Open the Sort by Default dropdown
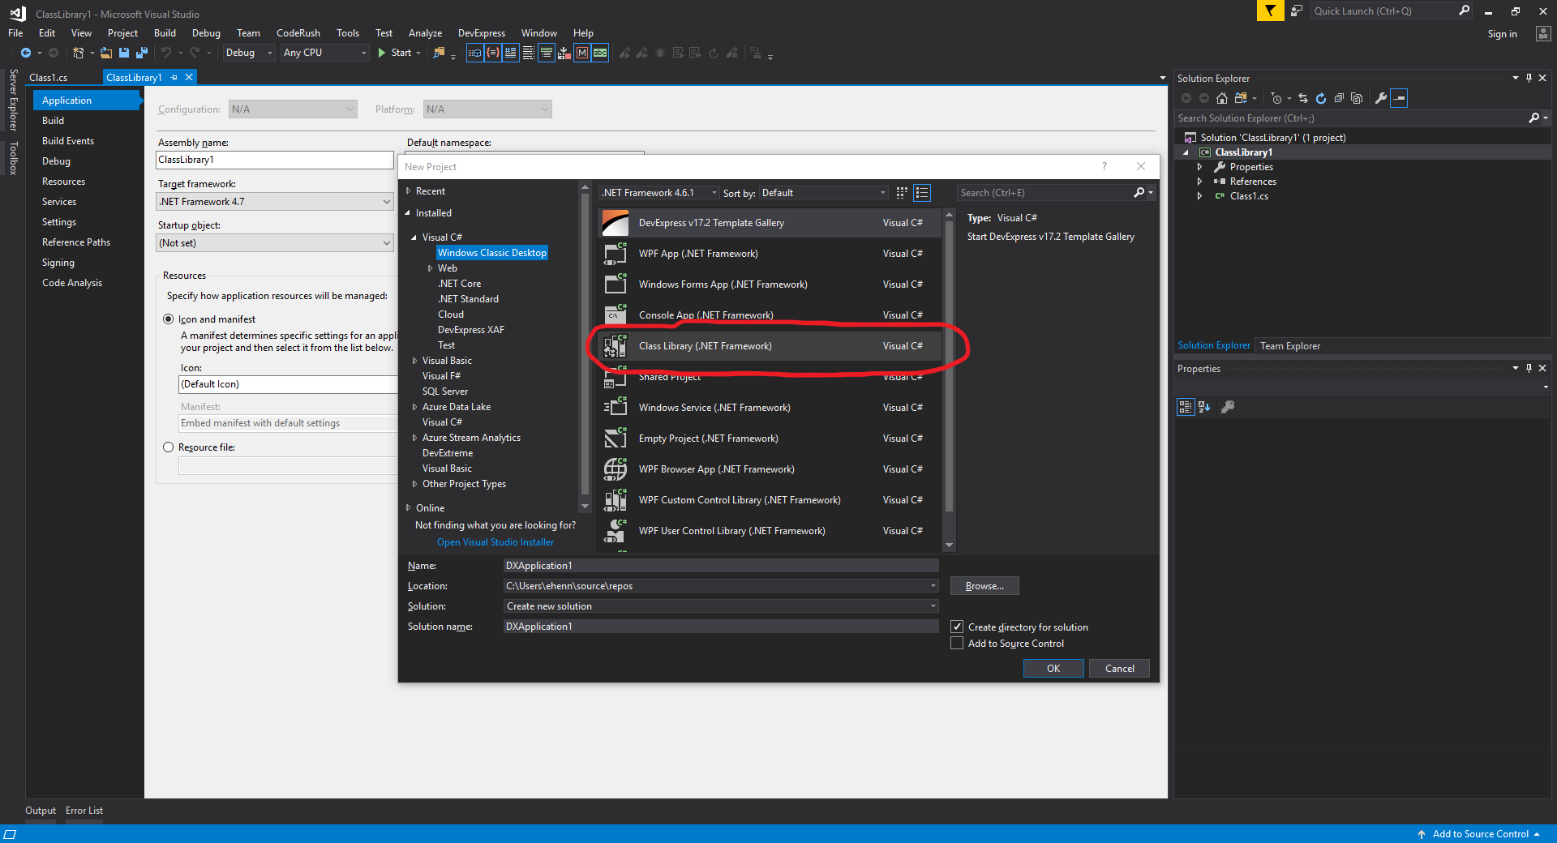Screen dimensions: 1557x843 (x=824, y=193)
